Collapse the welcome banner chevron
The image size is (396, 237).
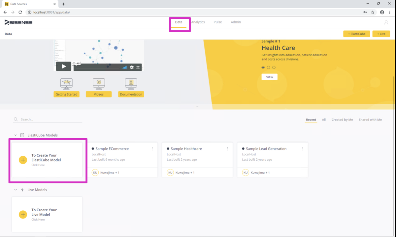[197, 106]
